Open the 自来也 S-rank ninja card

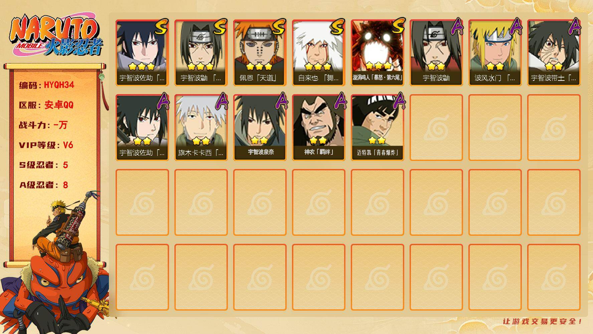pyautogui.click(x=318, y=53)
